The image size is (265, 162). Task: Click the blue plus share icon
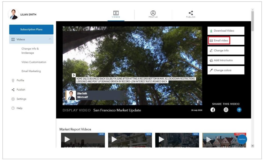pos(239,110)
